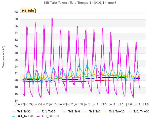Image resolution: width=161 pixels, height=121 pixels.
Task: Click the 40 y-axis tick label
Action: tap(16, 13)
